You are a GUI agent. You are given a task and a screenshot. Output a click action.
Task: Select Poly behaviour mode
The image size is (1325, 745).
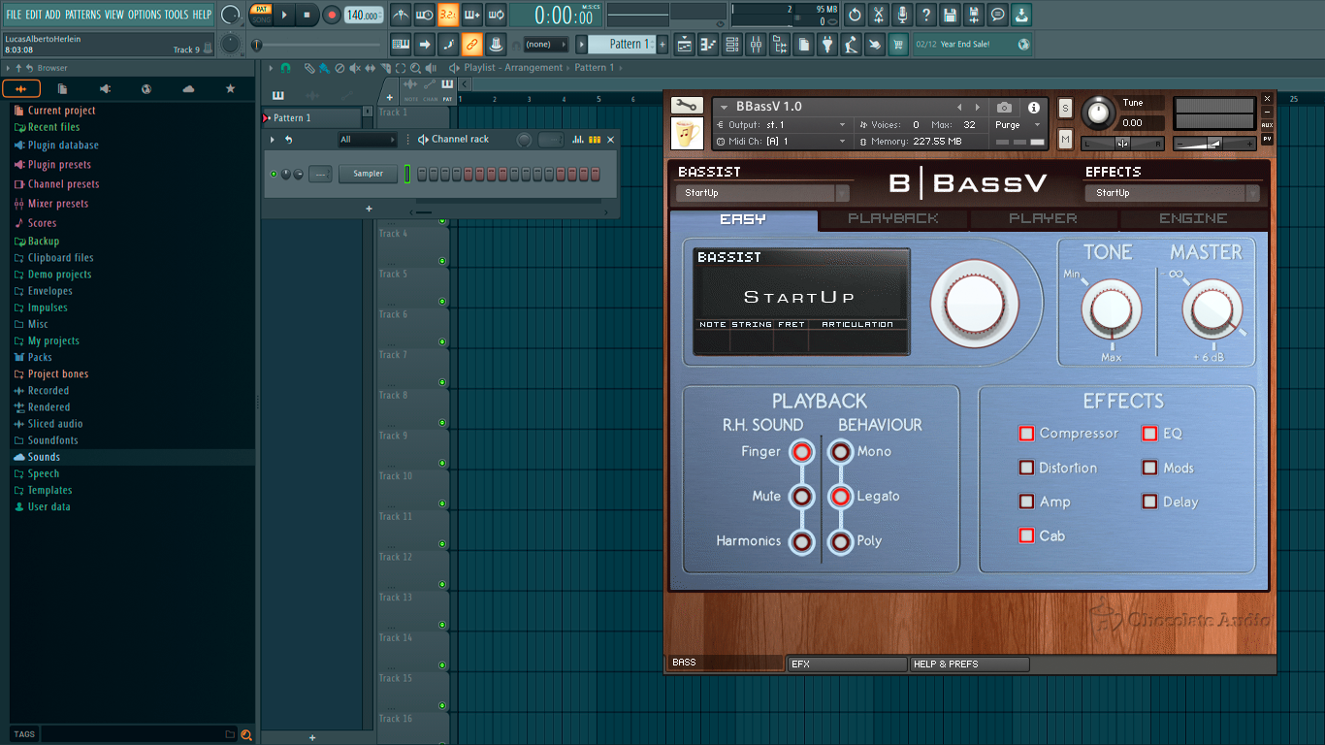pos(840,541)
